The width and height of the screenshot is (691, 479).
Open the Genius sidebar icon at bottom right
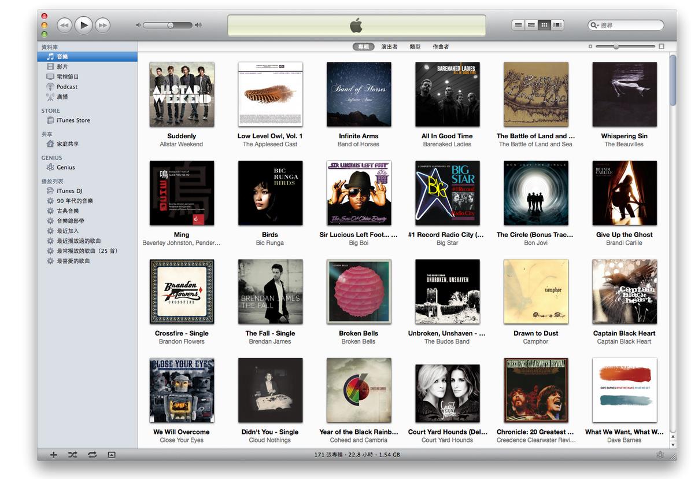[659, 455]
